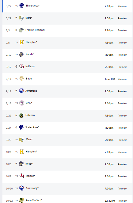Select the 10/10 Armstrong* team name
Screen dimensions: 133x203
coord(32,188)
